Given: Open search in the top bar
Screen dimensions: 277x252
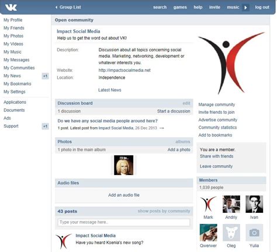Looking at the screenshot, I should point(160,7).
